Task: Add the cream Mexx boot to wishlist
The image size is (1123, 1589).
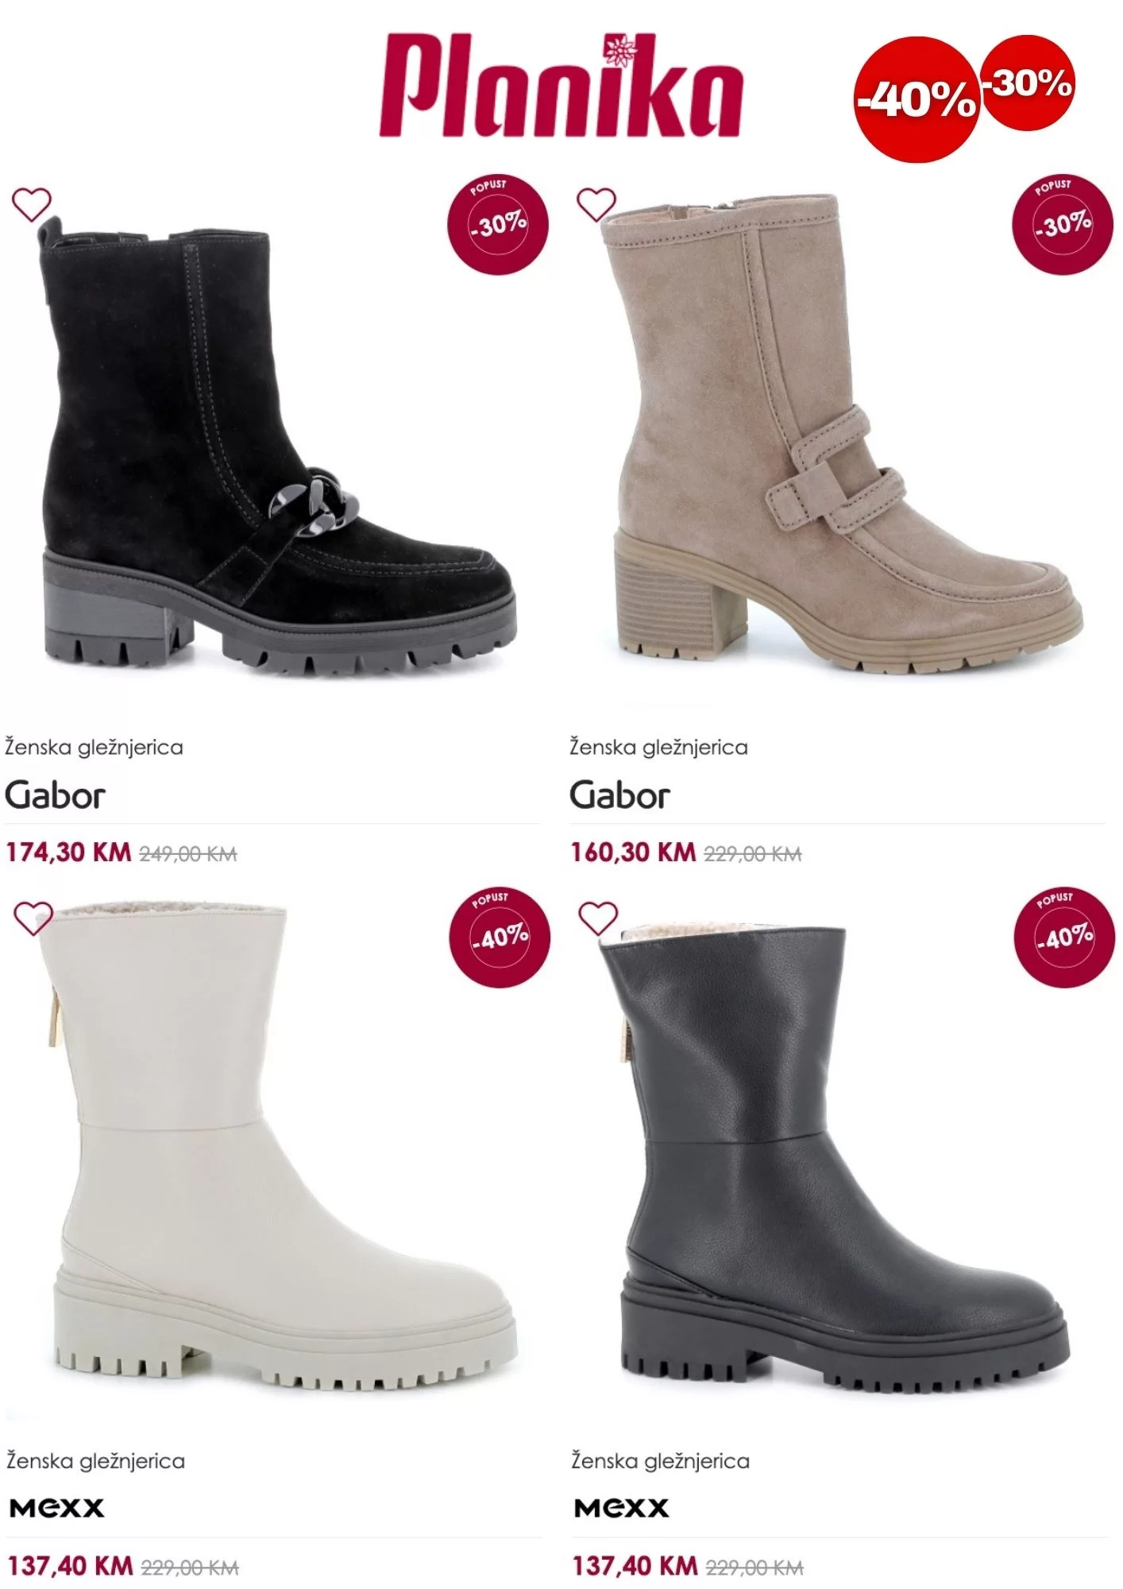Action: [x=33, y=919]
